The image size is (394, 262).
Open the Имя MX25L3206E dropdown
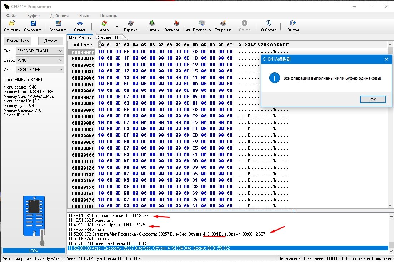40,70
